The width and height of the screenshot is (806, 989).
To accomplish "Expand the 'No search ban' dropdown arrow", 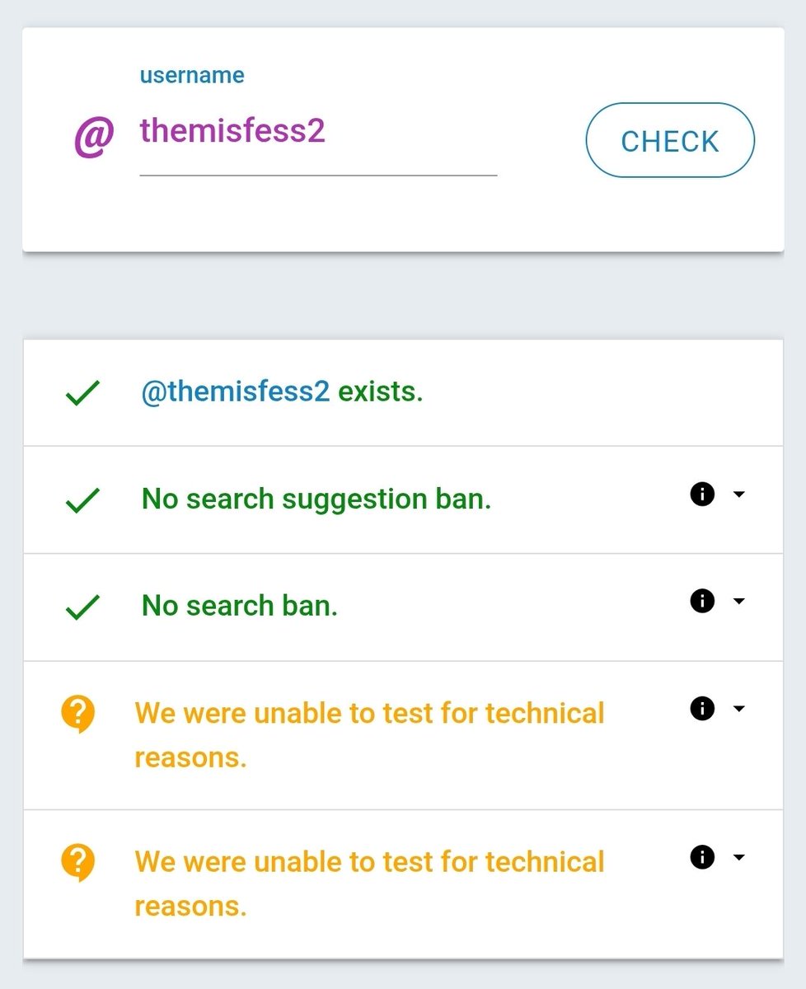I will [x=738, y=602].
